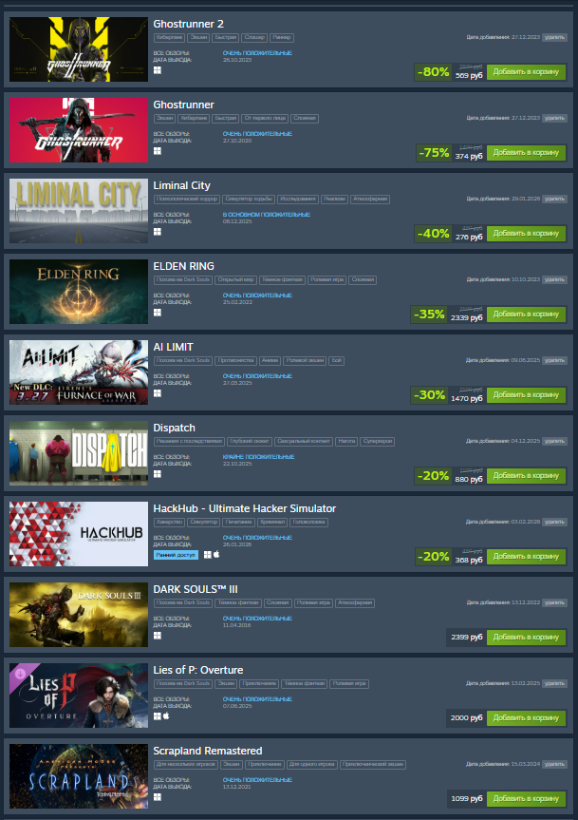Click the Windows icon in the ELDEN RING row
Viewport: 578px width, 820px height.
point(158,313)
